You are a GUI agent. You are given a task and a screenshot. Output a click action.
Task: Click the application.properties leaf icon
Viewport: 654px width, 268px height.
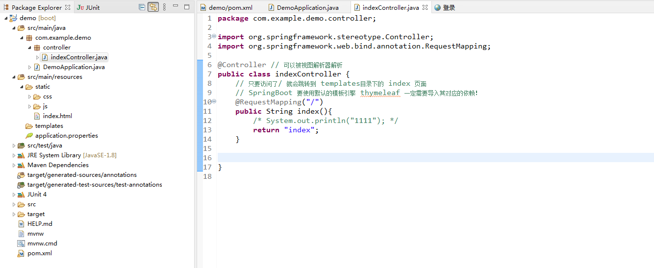[x=29, y=136]
